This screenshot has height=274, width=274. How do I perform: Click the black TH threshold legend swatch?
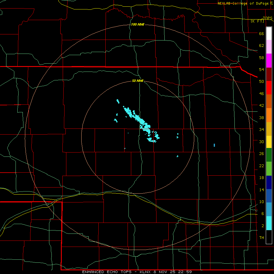pos(269,237)
